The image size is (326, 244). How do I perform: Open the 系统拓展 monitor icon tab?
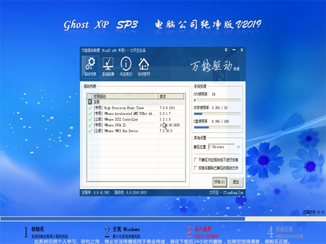(108, 67)
